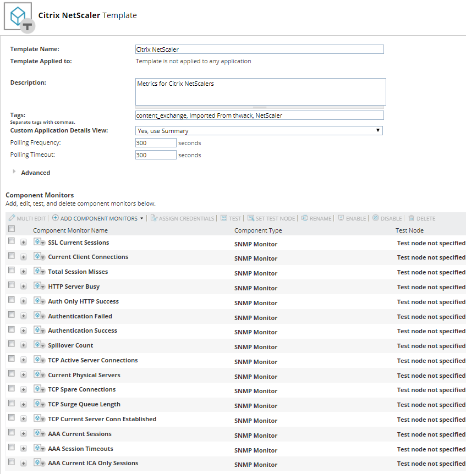Click the TCP Surge Queue Length monitor icon
Viewport: 466px width, 474px height.
(x=39, y=404)
